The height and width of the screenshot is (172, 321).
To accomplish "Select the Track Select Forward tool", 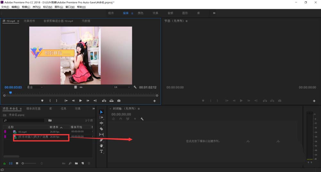I will pyautogui.click(x=101, y=117).
